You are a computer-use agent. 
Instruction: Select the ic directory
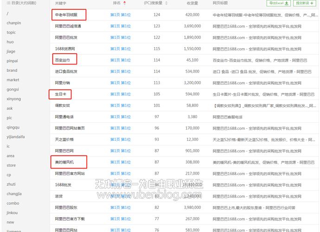[8, 146]
